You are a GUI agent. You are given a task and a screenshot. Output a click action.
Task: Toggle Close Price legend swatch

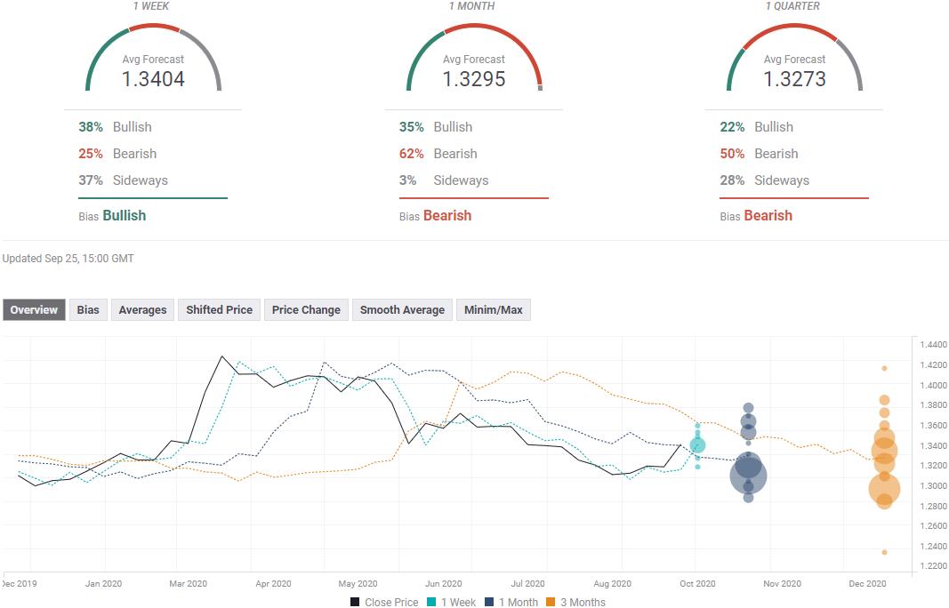[x=355, y=602]
